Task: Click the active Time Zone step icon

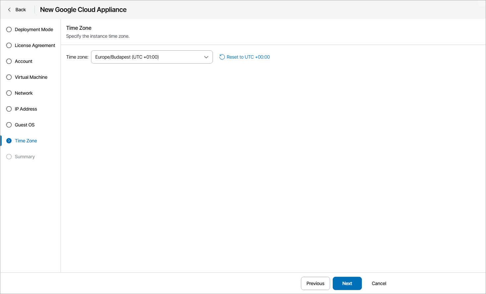Action: point(9,141)
